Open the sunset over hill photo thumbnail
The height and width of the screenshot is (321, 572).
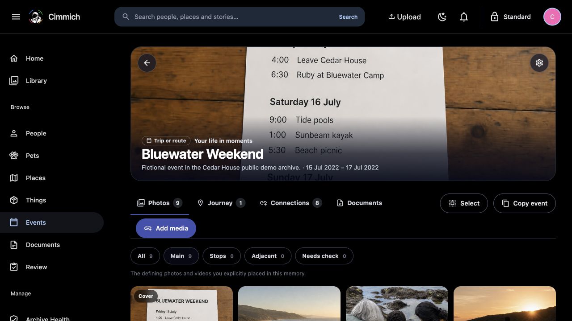(x=505, y=304)
